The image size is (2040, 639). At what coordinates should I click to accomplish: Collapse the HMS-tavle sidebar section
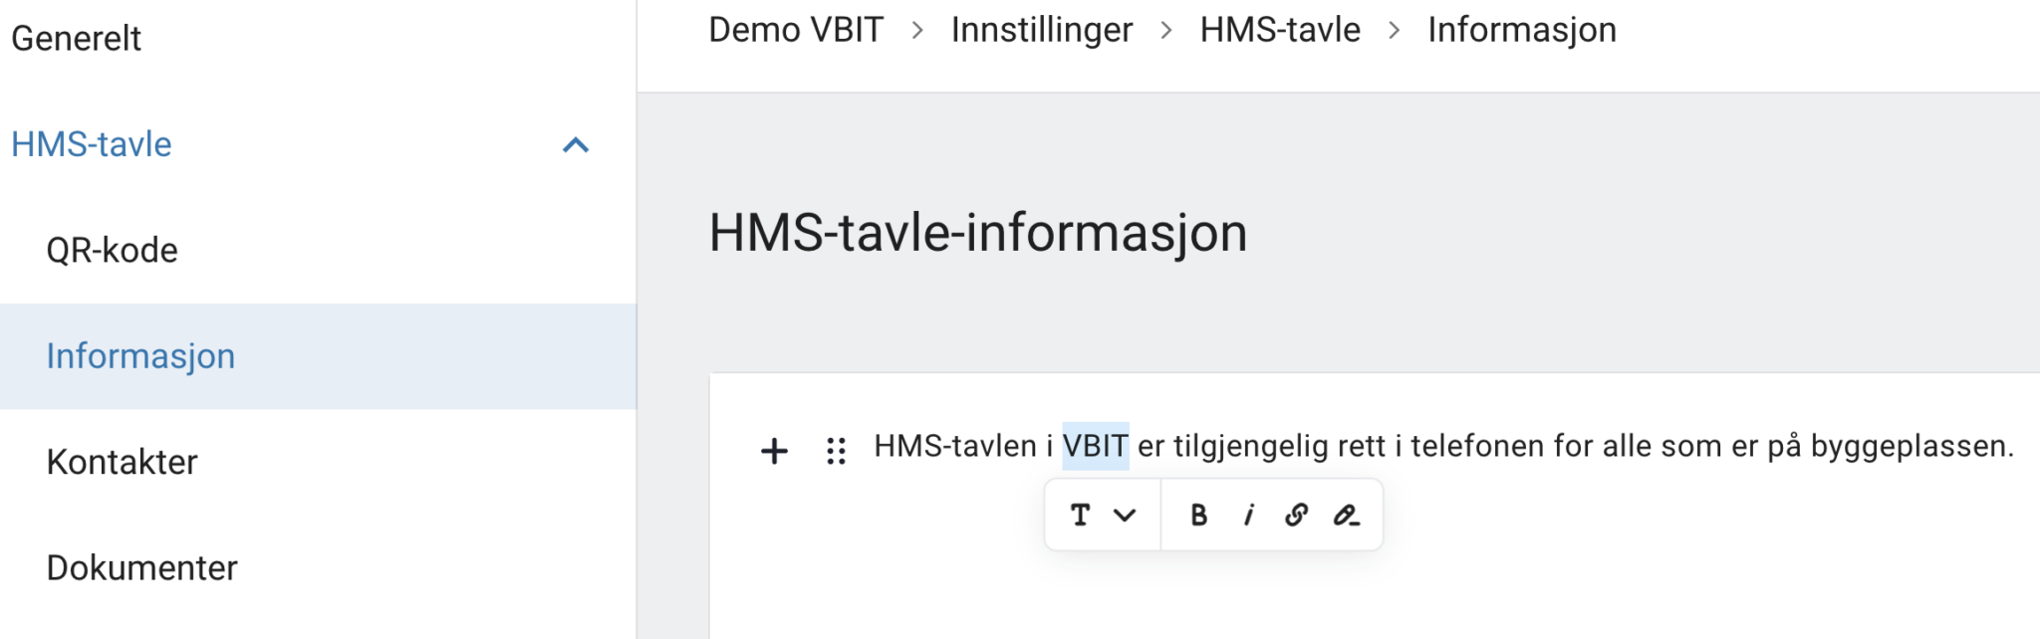pyautogui.click(x=575, y=144)
